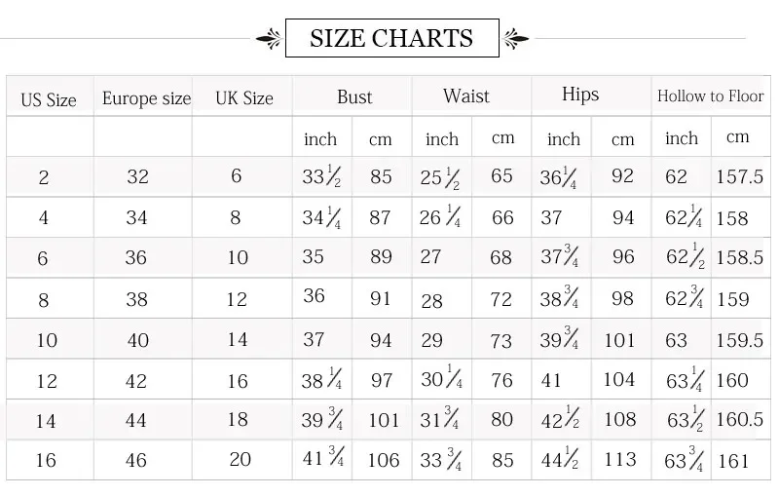Select the UK Size column header

(243, 98)
